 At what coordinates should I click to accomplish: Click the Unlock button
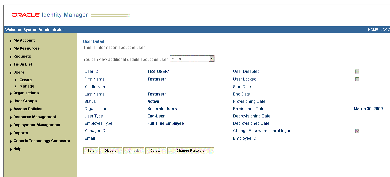coord(134,151)
